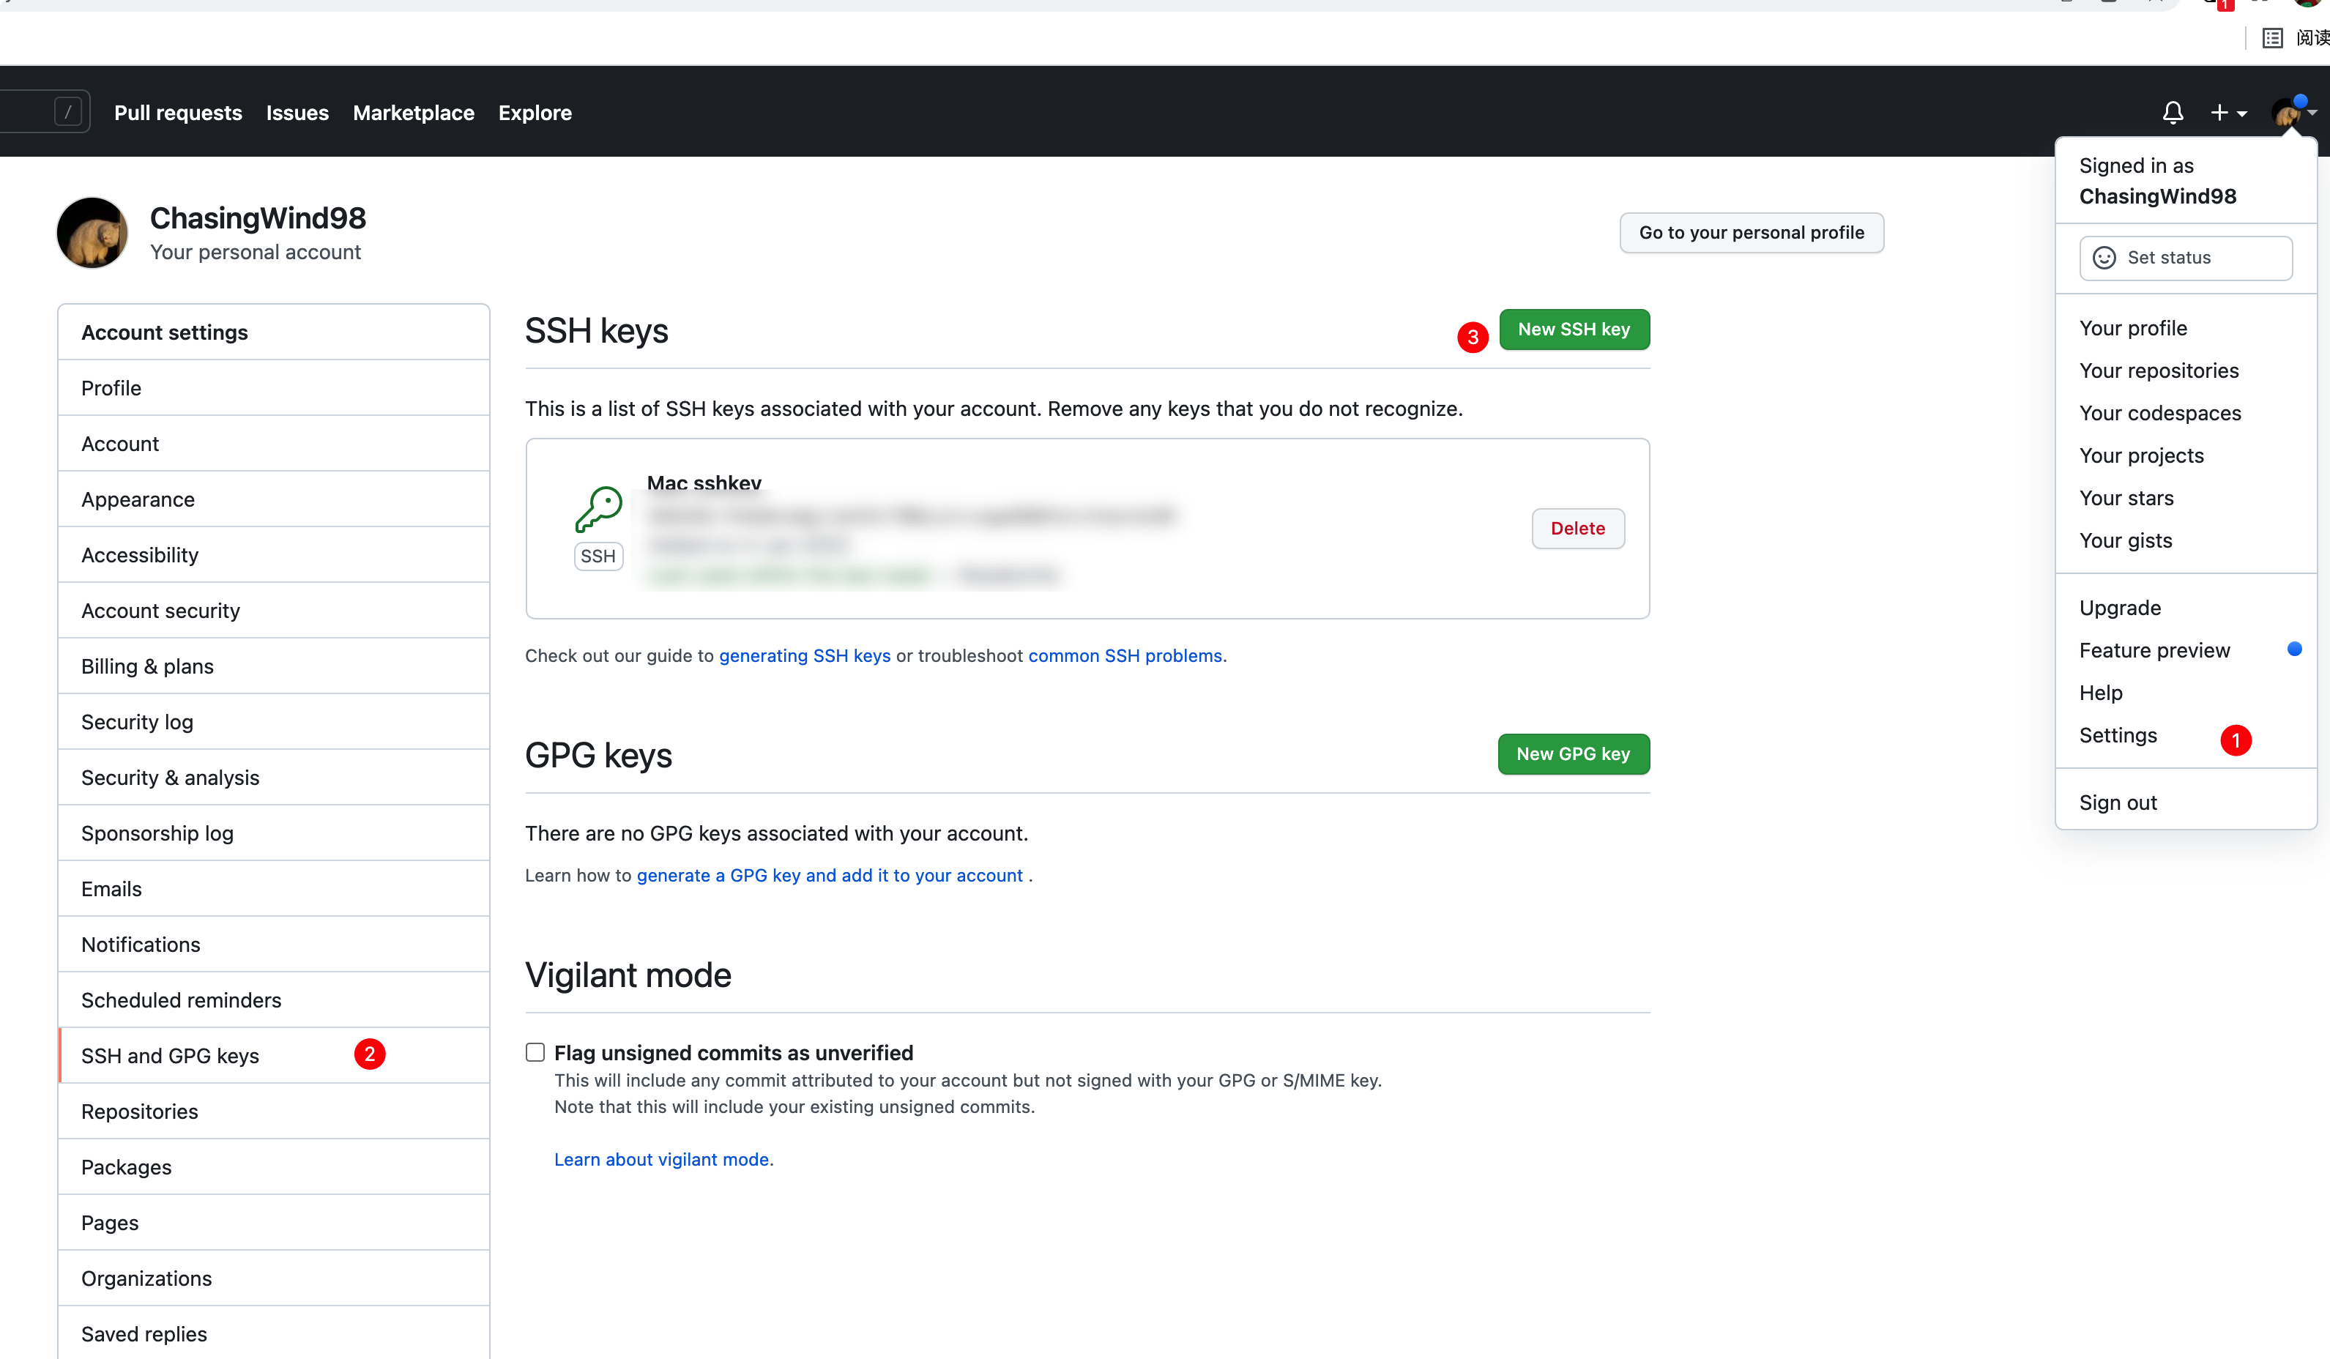Screen dimensions: 2330x1359
Task: Click the smiley icon in Set status
Action: (x=2104, y=258)
